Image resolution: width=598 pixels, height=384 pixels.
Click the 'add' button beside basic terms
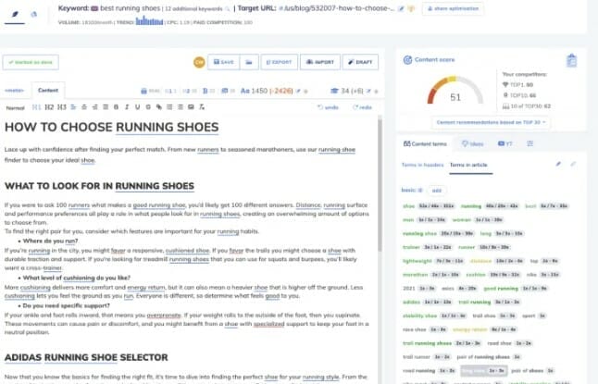click(x=437, y=189)
